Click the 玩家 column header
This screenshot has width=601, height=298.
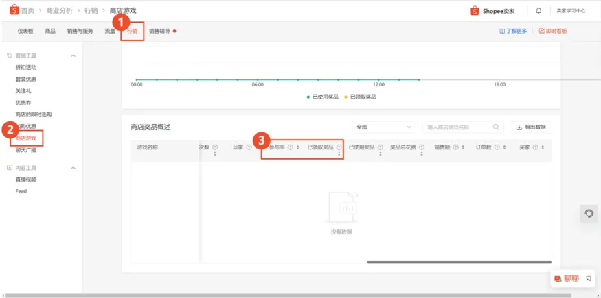pos(238,147)
